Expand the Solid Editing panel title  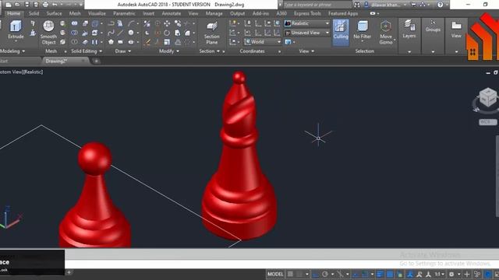tap(87, 51)
